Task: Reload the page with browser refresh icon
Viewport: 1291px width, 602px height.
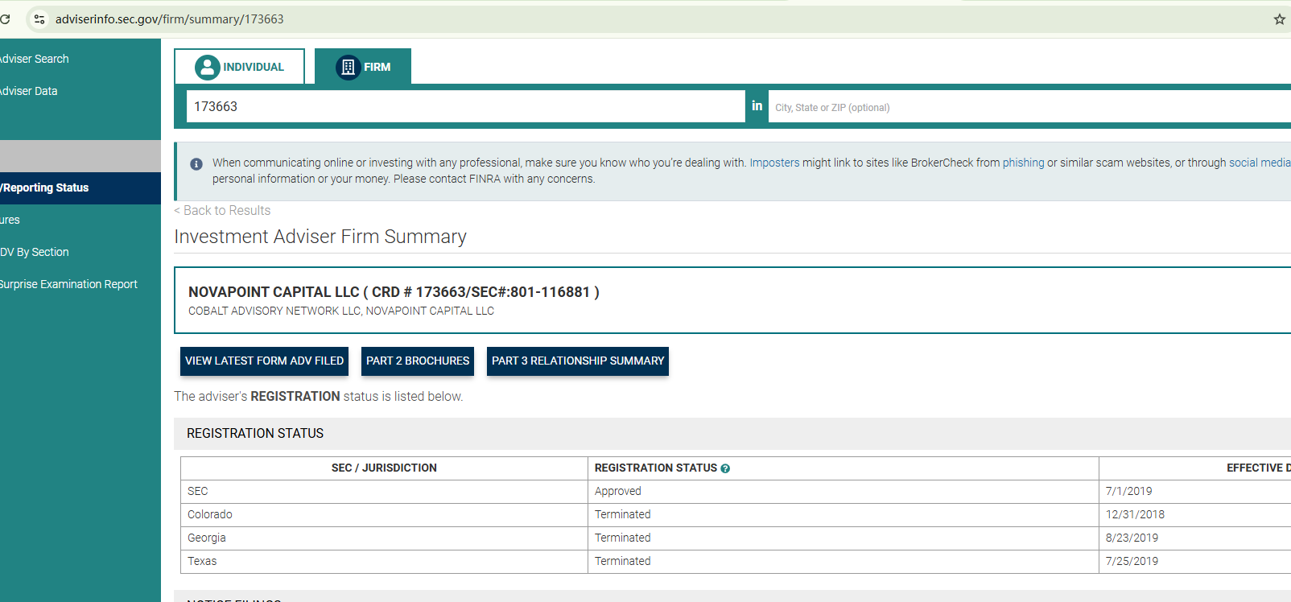Action: click(5, 19)
